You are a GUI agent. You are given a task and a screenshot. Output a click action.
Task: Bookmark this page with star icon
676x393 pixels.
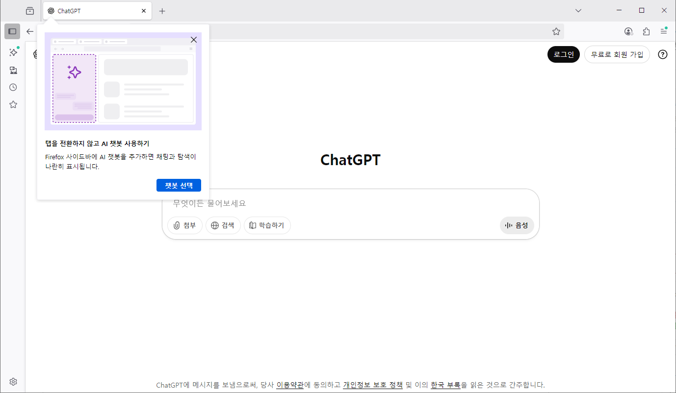click(x=556, y=31)
